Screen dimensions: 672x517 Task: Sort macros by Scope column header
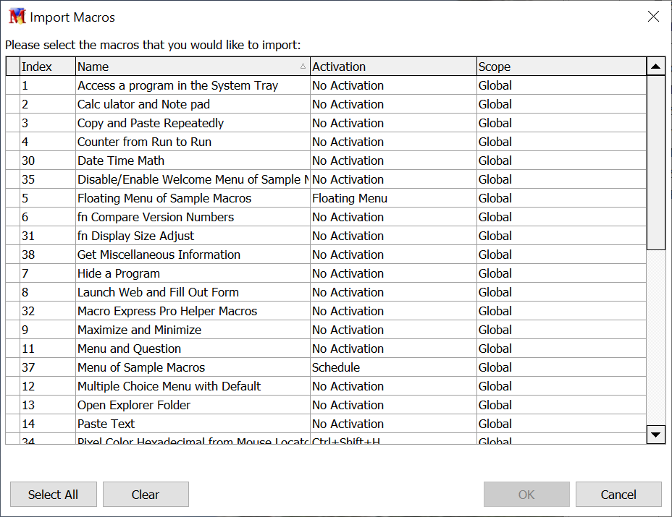click(x=560, y=67)
